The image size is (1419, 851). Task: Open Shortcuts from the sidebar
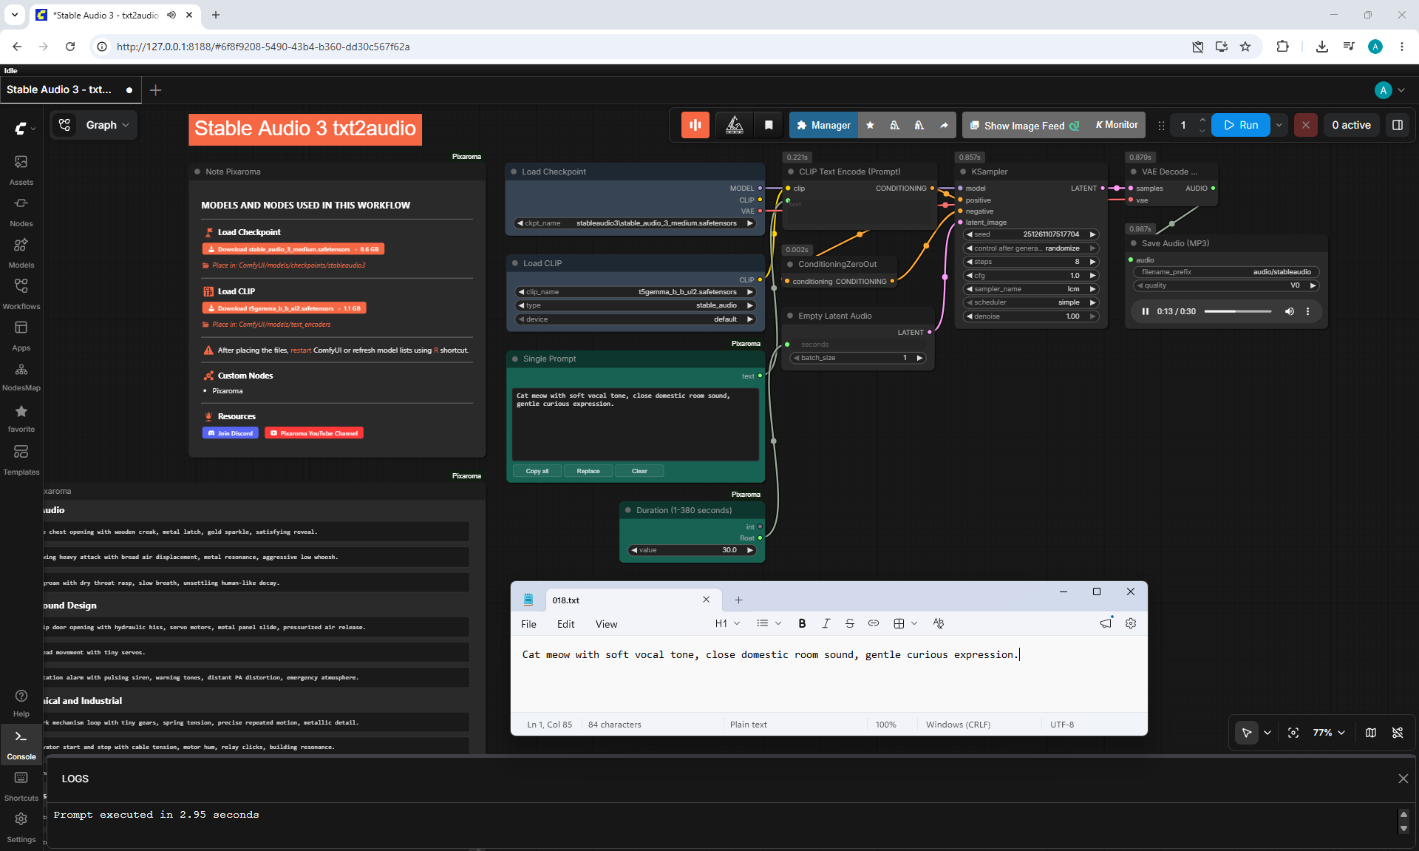[x=21, y=786]
